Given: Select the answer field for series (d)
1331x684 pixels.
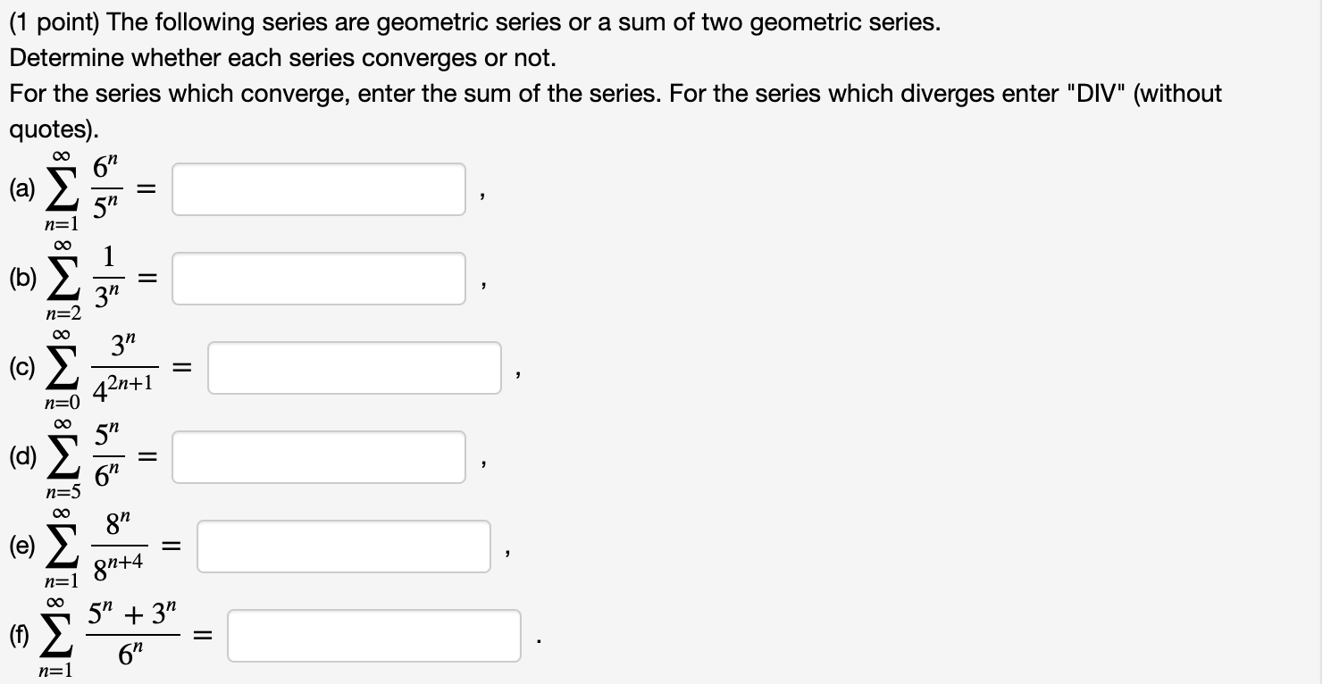Looking at the screenshot, I should 319,457.
